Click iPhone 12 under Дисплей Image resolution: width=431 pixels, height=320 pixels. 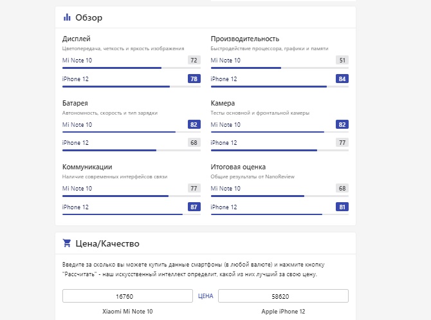coord(76,79)
